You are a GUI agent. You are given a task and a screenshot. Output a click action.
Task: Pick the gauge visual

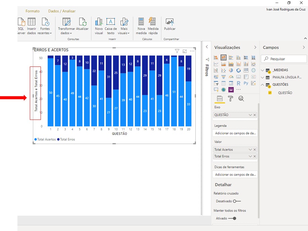coord(231,77)
